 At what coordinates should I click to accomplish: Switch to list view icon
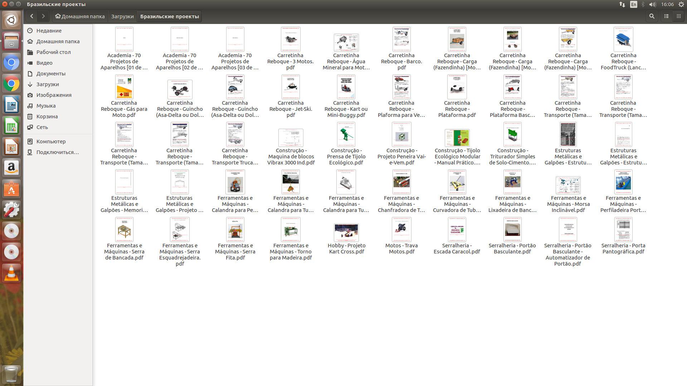point(666,16)
